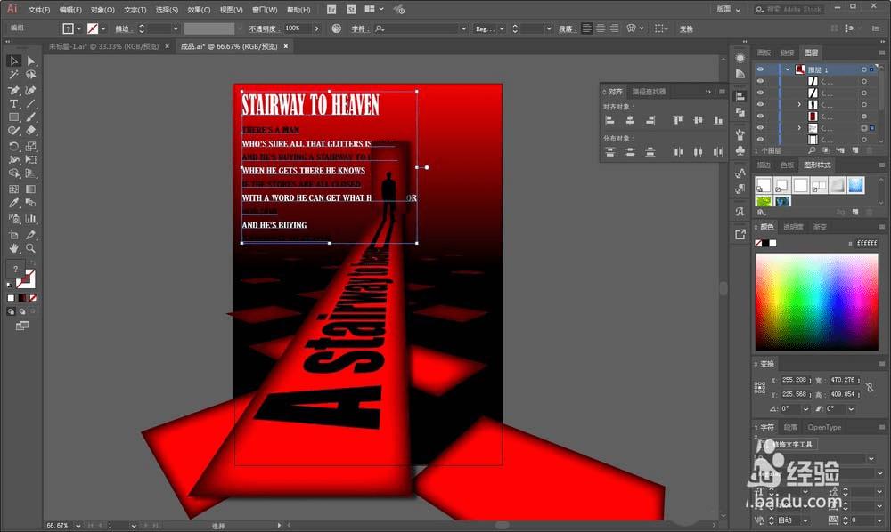Collapse the 图层 1 layer tree
The width and height of the screenshot is (891, 532).
click(x=788, y=69)
